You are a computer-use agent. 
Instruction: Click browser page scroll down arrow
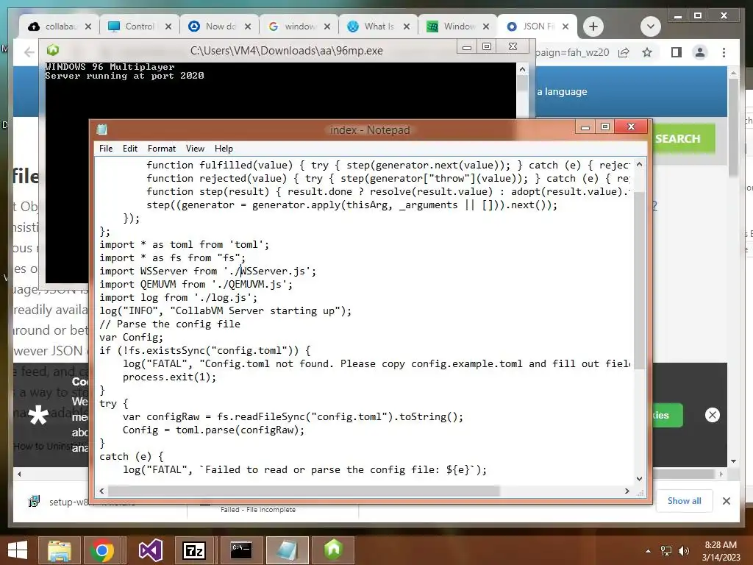(733, 461)
